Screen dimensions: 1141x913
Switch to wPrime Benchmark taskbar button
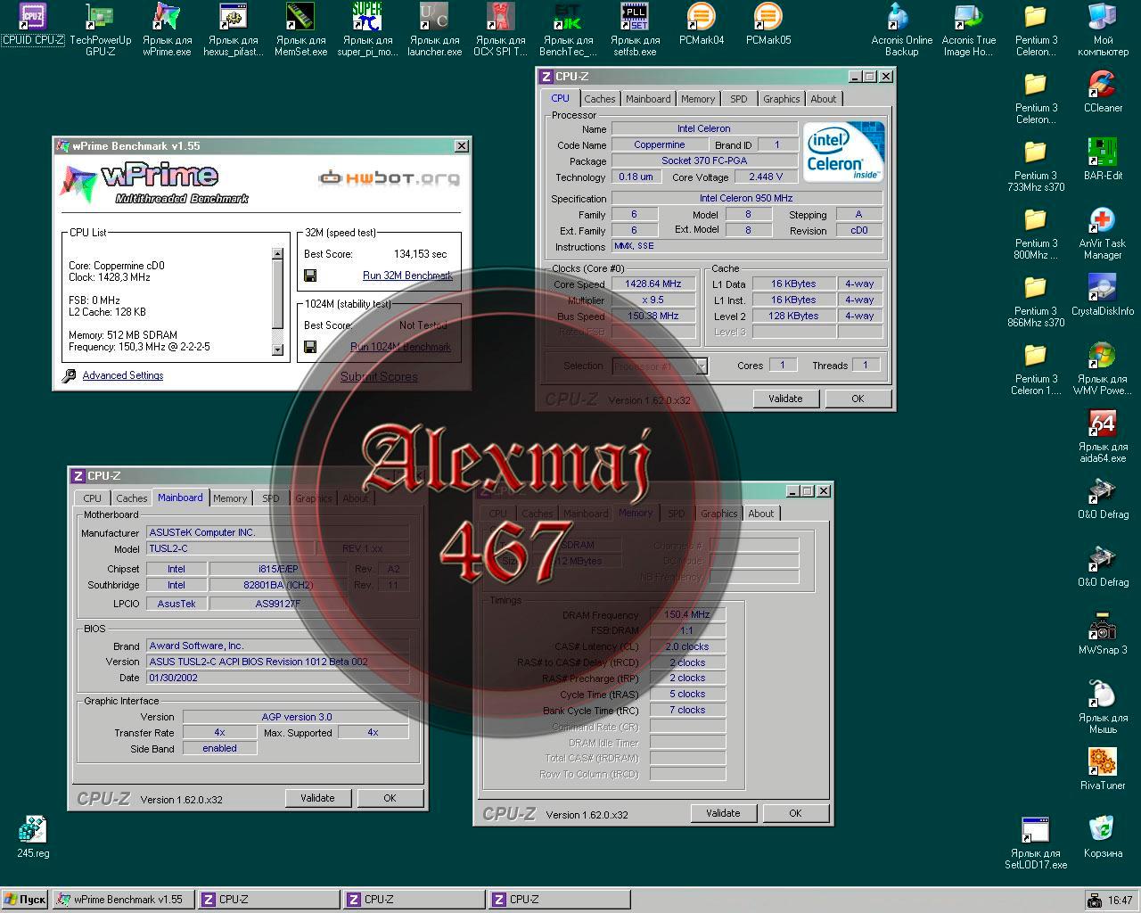coord(124,900)
